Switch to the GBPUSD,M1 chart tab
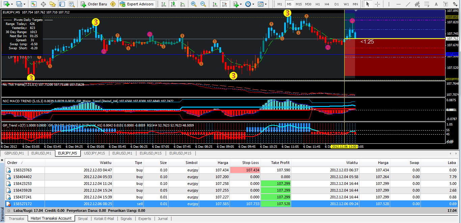The image size is (461, 223). pyautogui.click(x=14, y=153)
